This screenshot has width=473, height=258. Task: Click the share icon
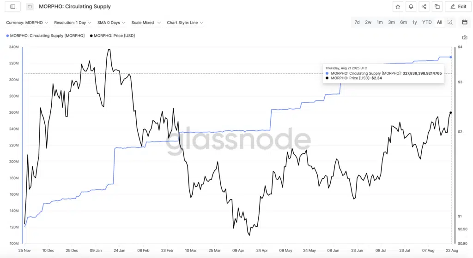click(424, 7)
